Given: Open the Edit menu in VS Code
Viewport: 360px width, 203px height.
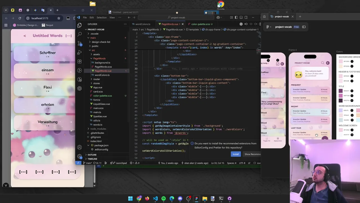Looking at the screenshot, I should tap(91, 17).
